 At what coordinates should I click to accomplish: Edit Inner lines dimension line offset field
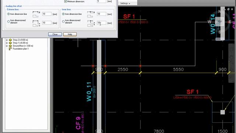101,14
